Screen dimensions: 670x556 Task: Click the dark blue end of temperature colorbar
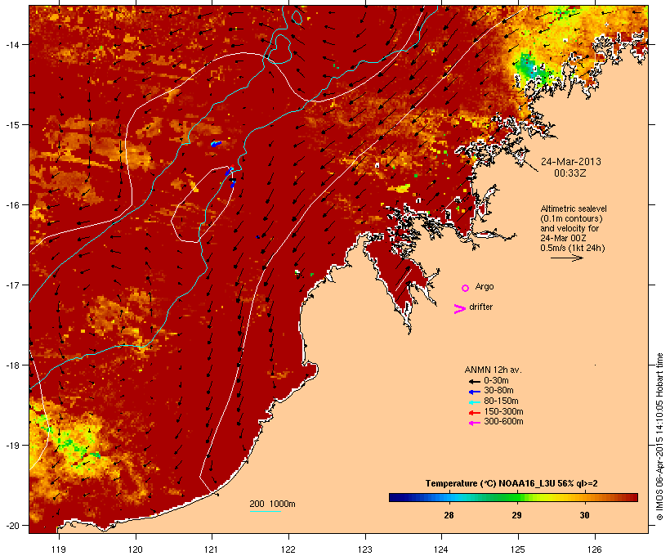coord(393,497)
